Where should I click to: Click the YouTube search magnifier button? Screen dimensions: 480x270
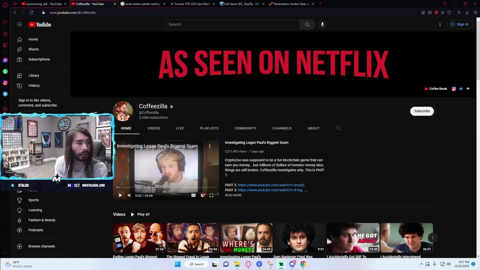(307, 24)
